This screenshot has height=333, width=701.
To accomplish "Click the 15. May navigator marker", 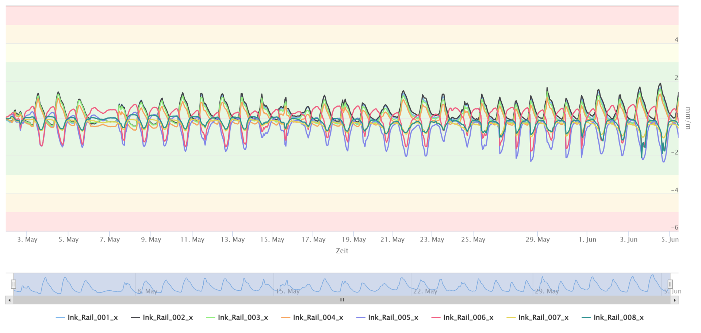I will pos(287,291).
